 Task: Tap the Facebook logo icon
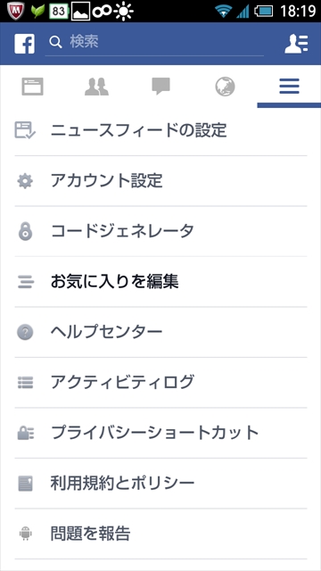pyautogui.click(x=24, y=44)
